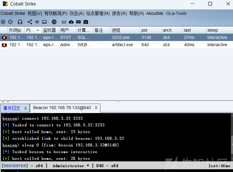Sort by 用户 column header
233x172 pixels.
[68, 30]
